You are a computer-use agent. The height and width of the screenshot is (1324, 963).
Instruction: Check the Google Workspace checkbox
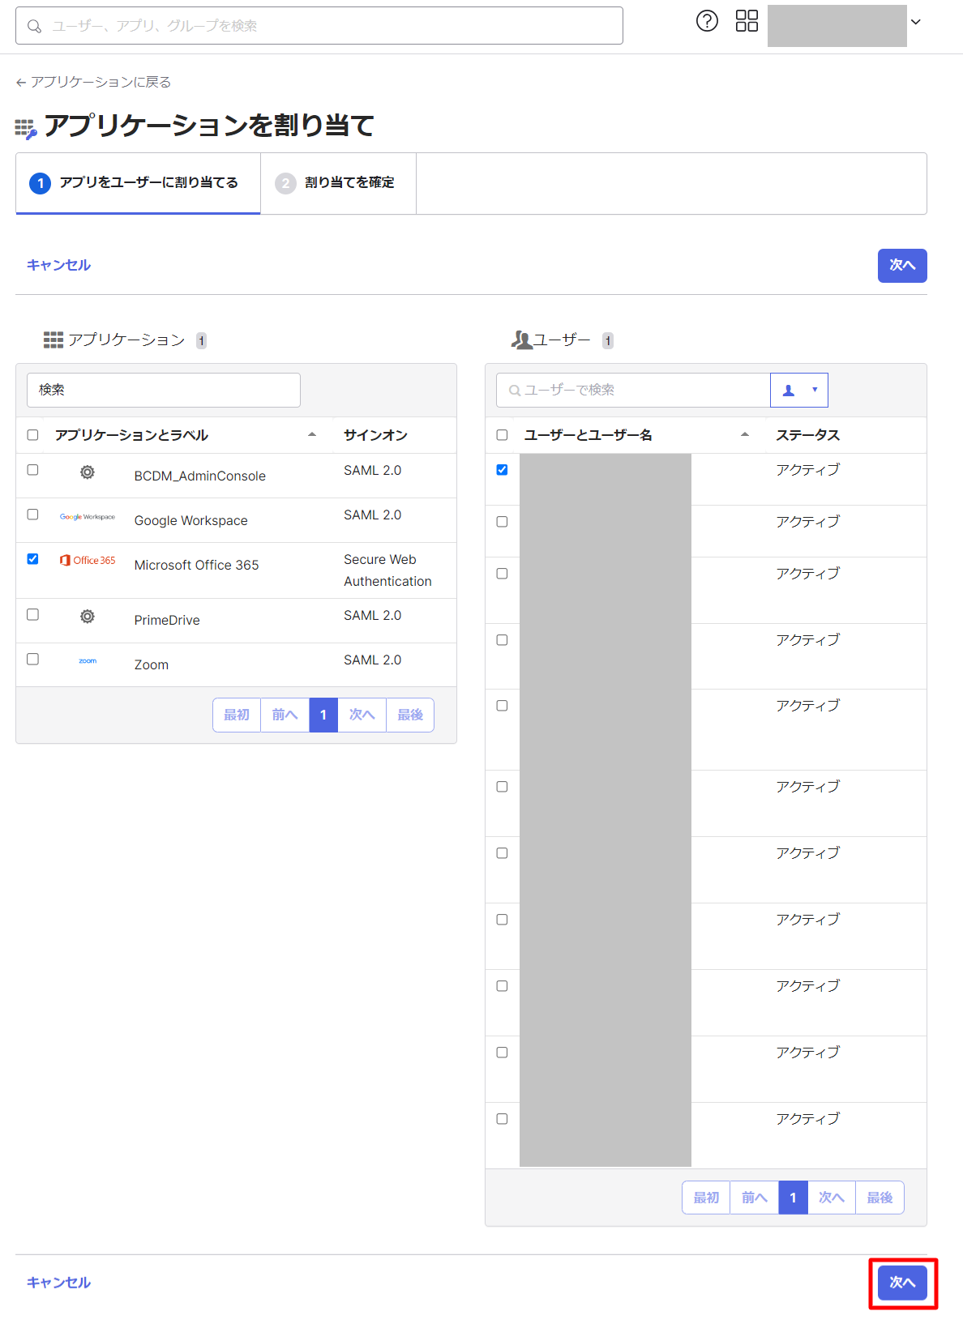coord(32,515)
